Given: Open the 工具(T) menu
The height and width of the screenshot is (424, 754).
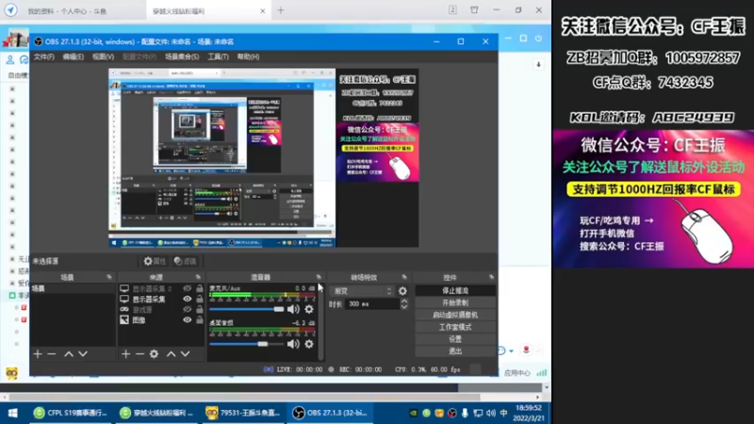Looking at the screenshot, I should point(218,57).
